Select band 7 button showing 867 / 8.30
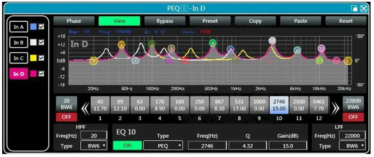Image resolution: width=374 pixels, height=157 pixels. 219,105
